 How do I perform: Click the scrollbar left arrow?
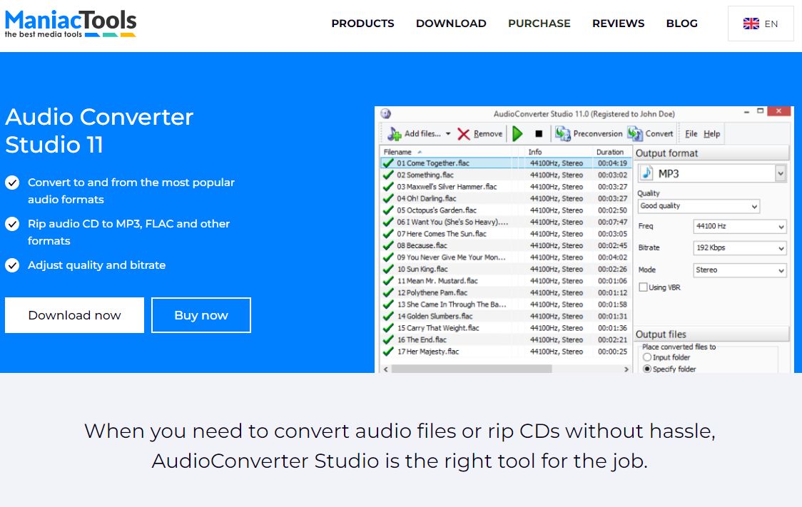(x=385, y=369)
